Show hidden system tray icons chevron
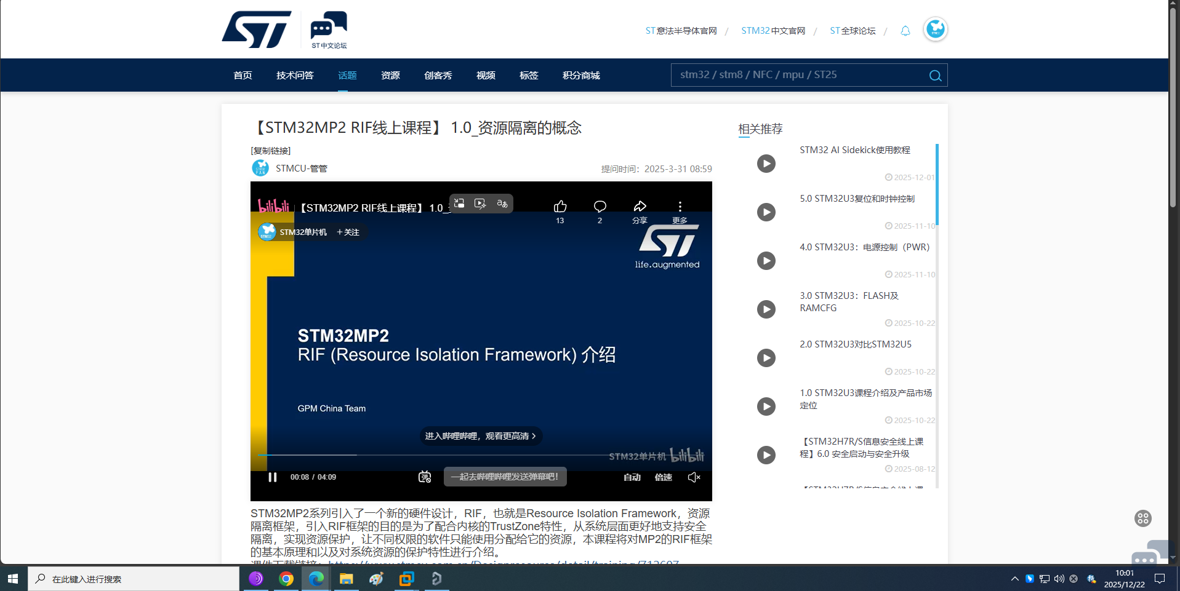 pyautogui.click(x=1014, y=579)
